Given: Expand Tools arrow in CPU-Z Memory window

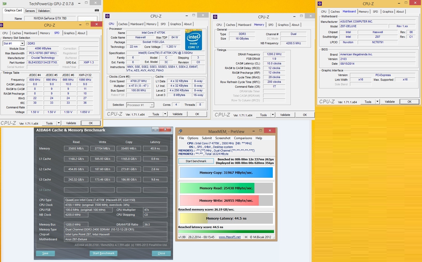Looking at the screenshot, I should [273, 115].
